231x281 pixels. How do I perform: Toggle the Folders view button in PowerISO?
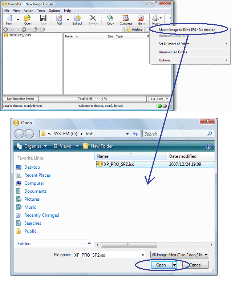134,29
